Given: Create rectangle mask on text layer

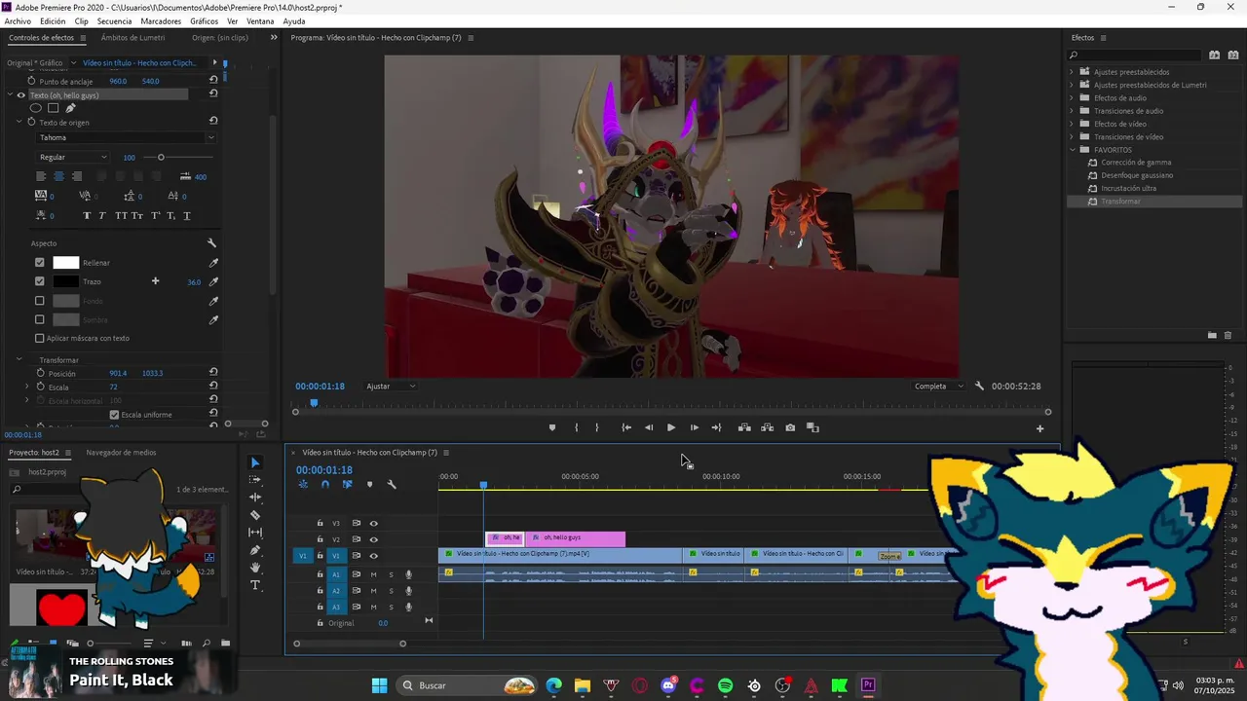Looking at the screenshot, I should 54,108.
